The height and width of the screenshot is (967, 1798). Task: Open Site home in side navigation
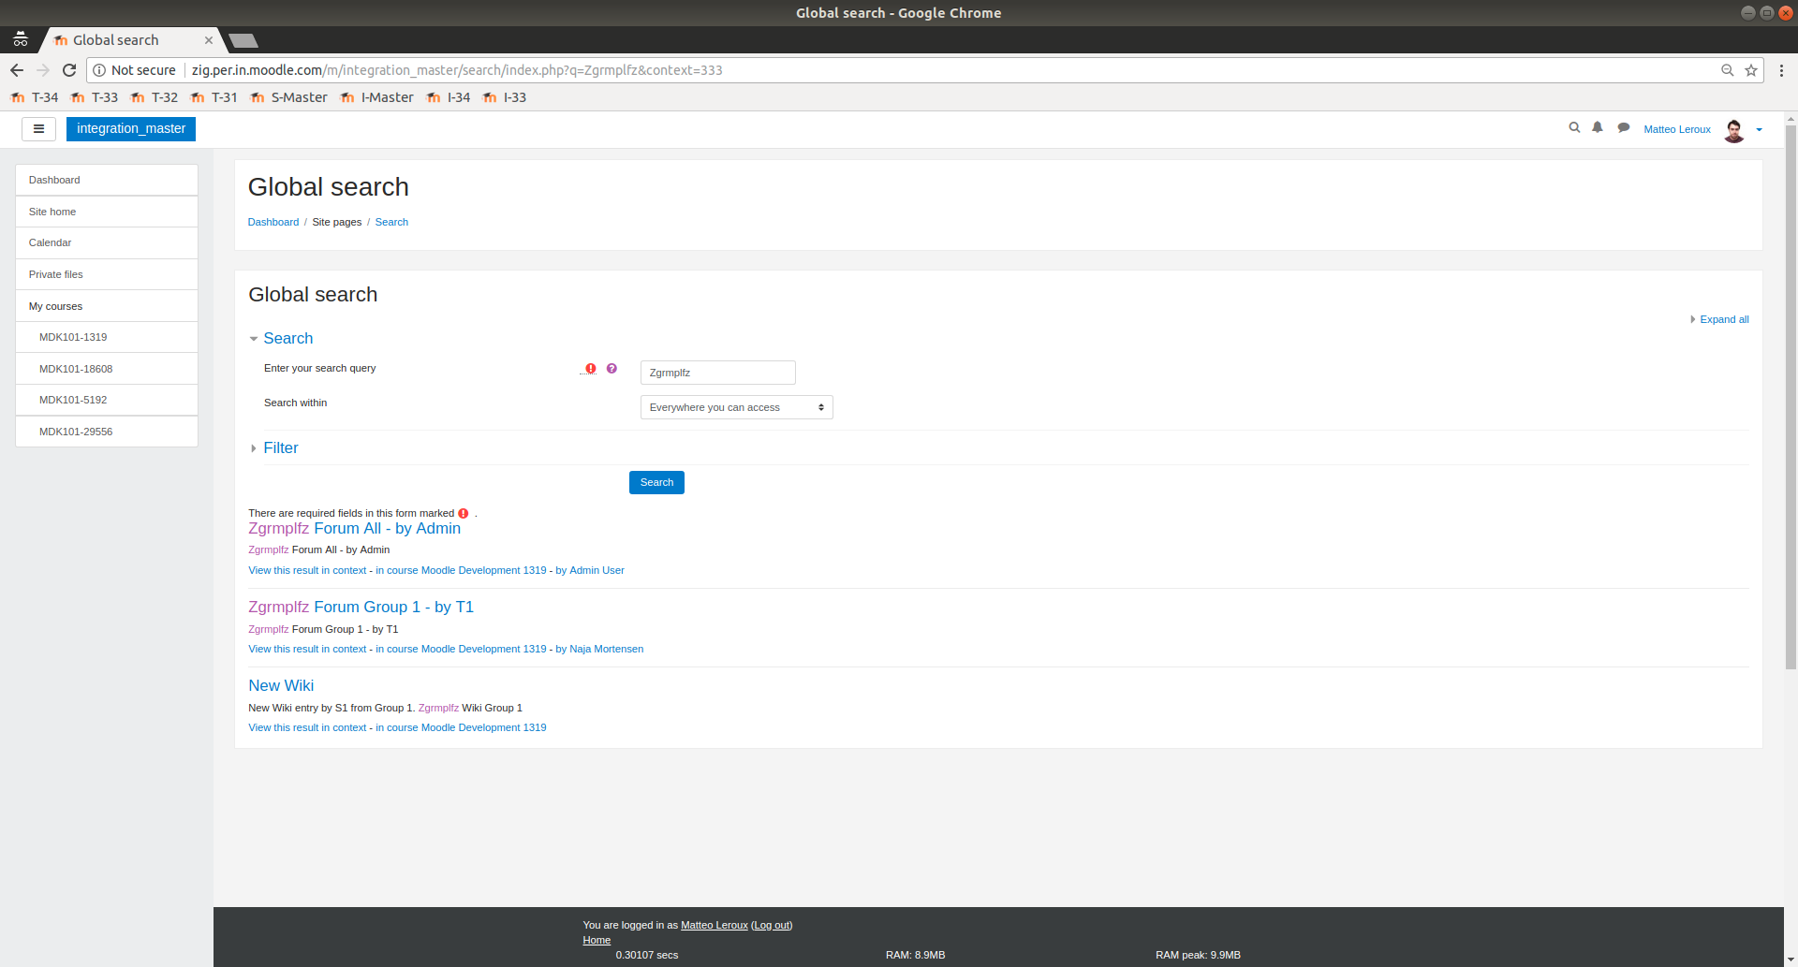(107, 212)
